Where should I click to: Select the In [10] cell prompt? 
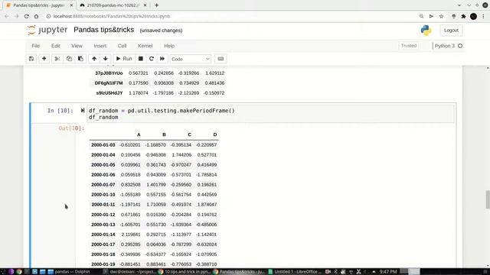point(60,110)
